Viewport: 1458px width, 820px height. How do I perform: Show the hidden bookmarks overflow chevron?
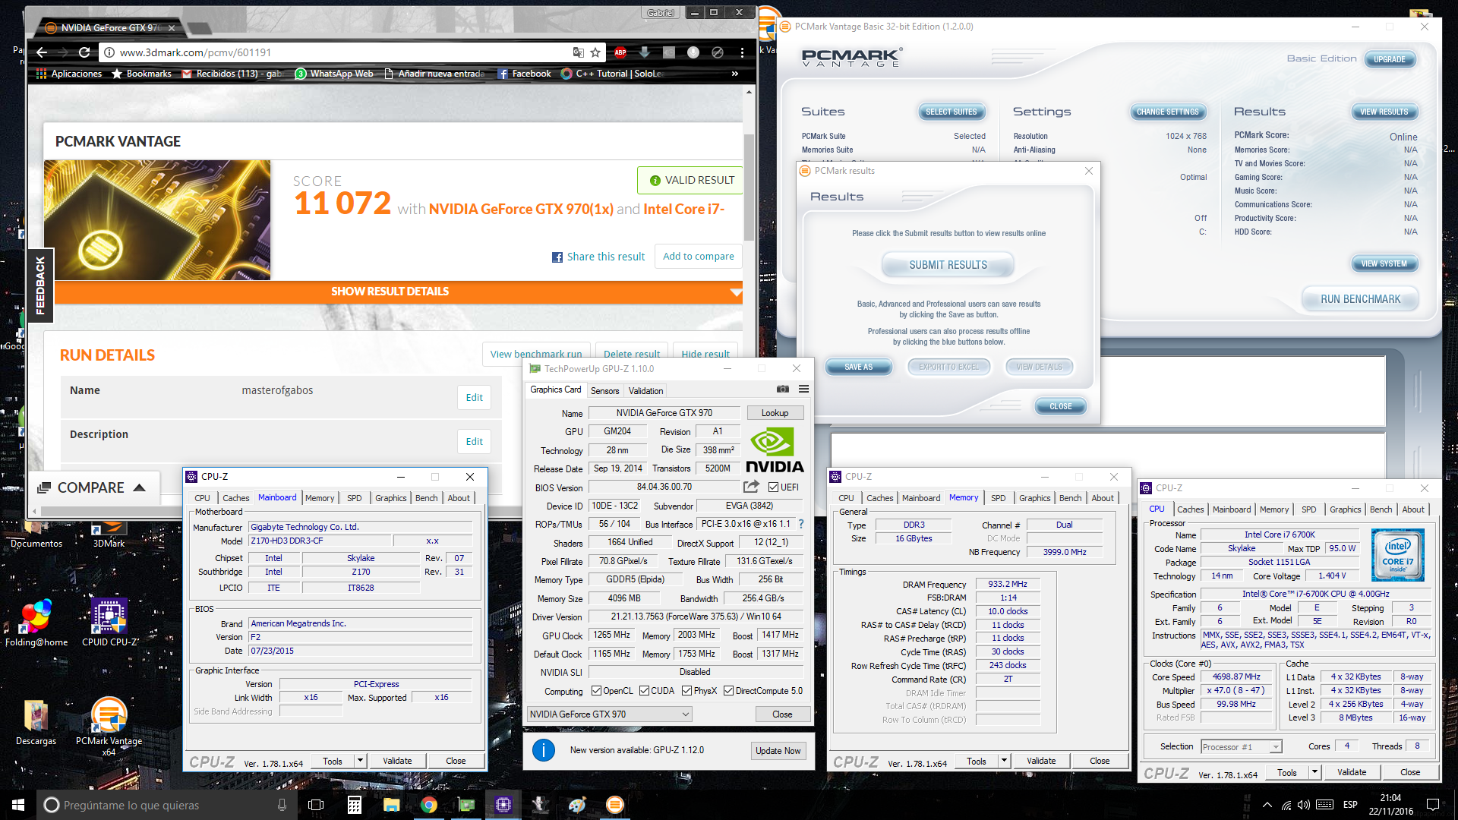point(734,74)
